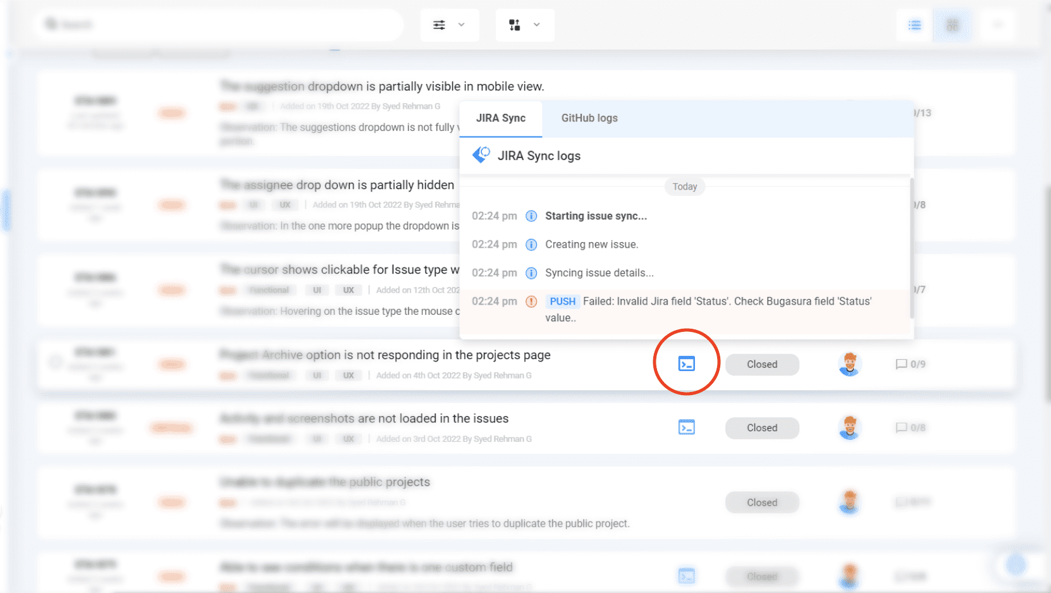Viewport: 1051px width, 593px height.
Task: Click the search magnifier icon in the search bar
Action: [x=51, y=23]
